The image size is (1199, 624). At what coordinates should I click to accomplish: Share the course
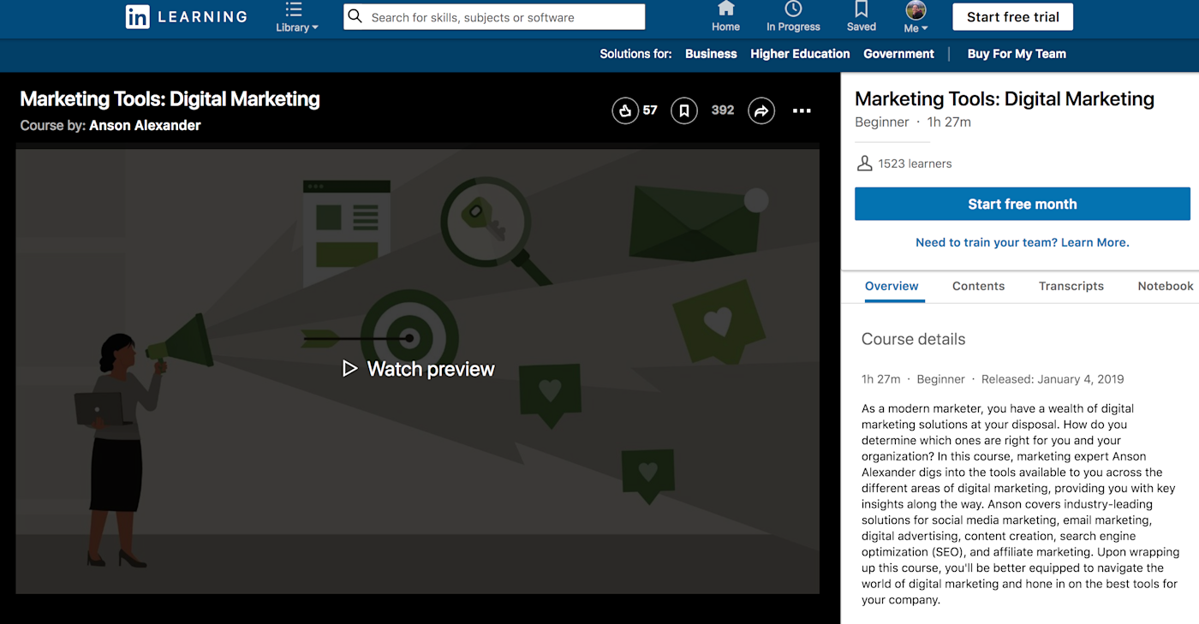coord(761,110)
